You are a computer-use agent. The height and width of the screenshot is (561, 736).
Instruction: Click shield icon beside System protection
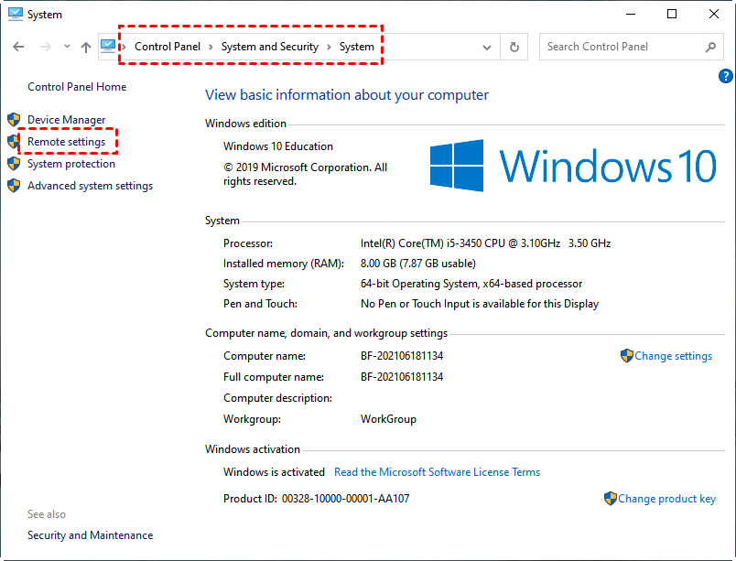click(14, 164)
